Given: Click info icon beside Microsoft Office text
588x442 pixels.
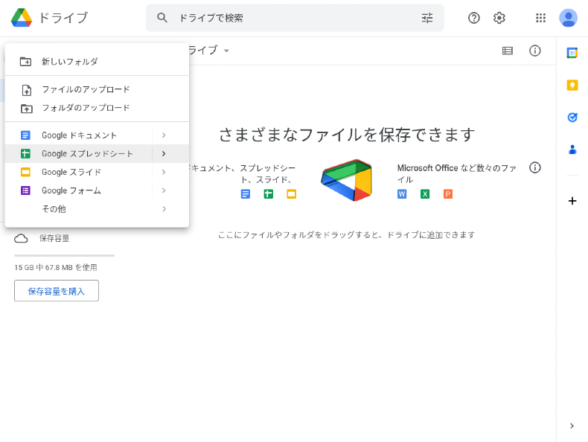Looking at the screenshot, I should (534, 167).
